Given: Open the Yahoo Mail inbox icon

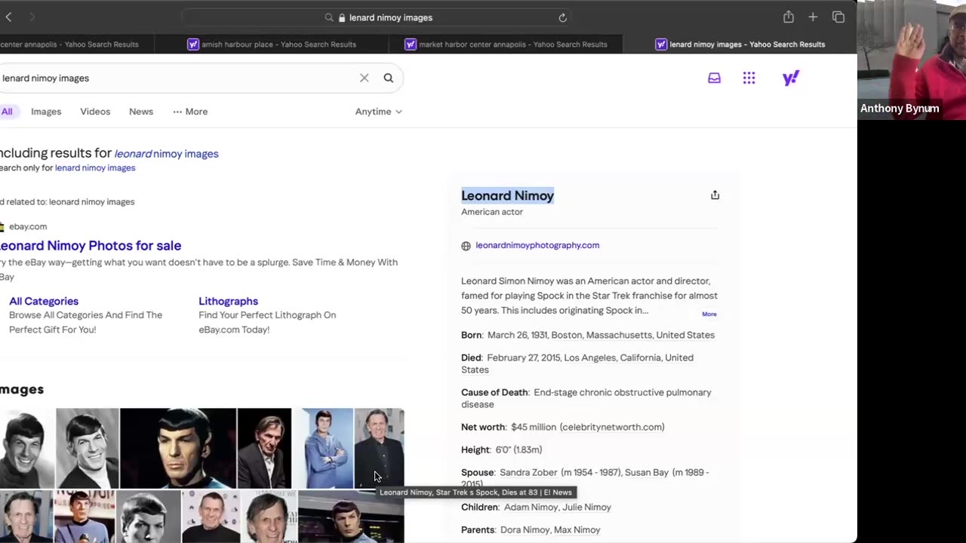Looking at the screenshot, I should (714, 78).
